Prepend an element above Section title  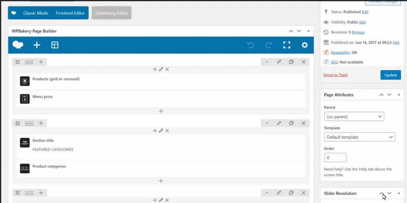[x=155, y=131]
